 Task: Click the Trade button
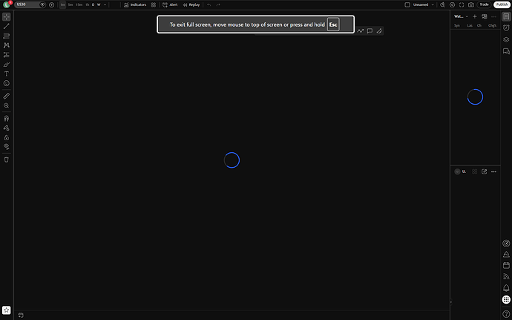tap(484, 4)
